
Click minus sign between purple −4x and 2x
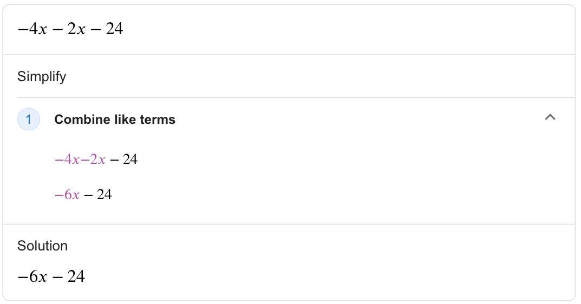(x=86, y=160)
